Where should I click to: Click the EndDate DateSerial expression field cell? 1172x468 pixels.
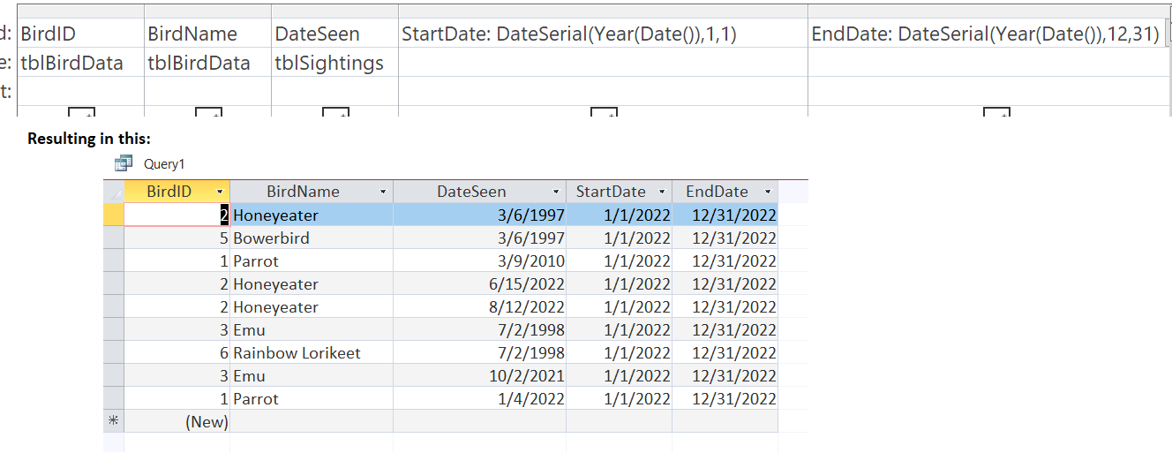984,34
